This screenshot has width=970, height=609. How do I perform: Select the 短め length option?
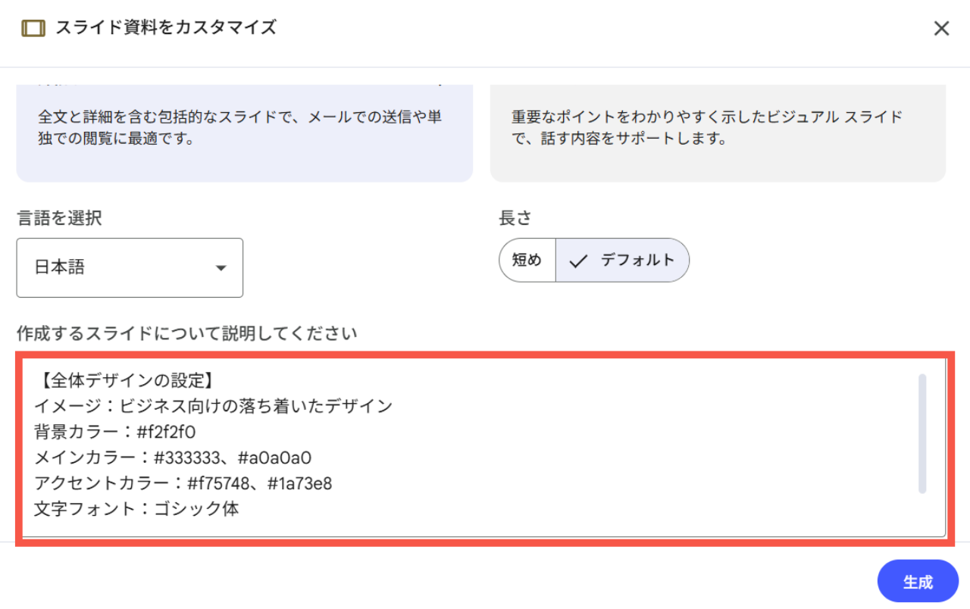pos(527,261)
